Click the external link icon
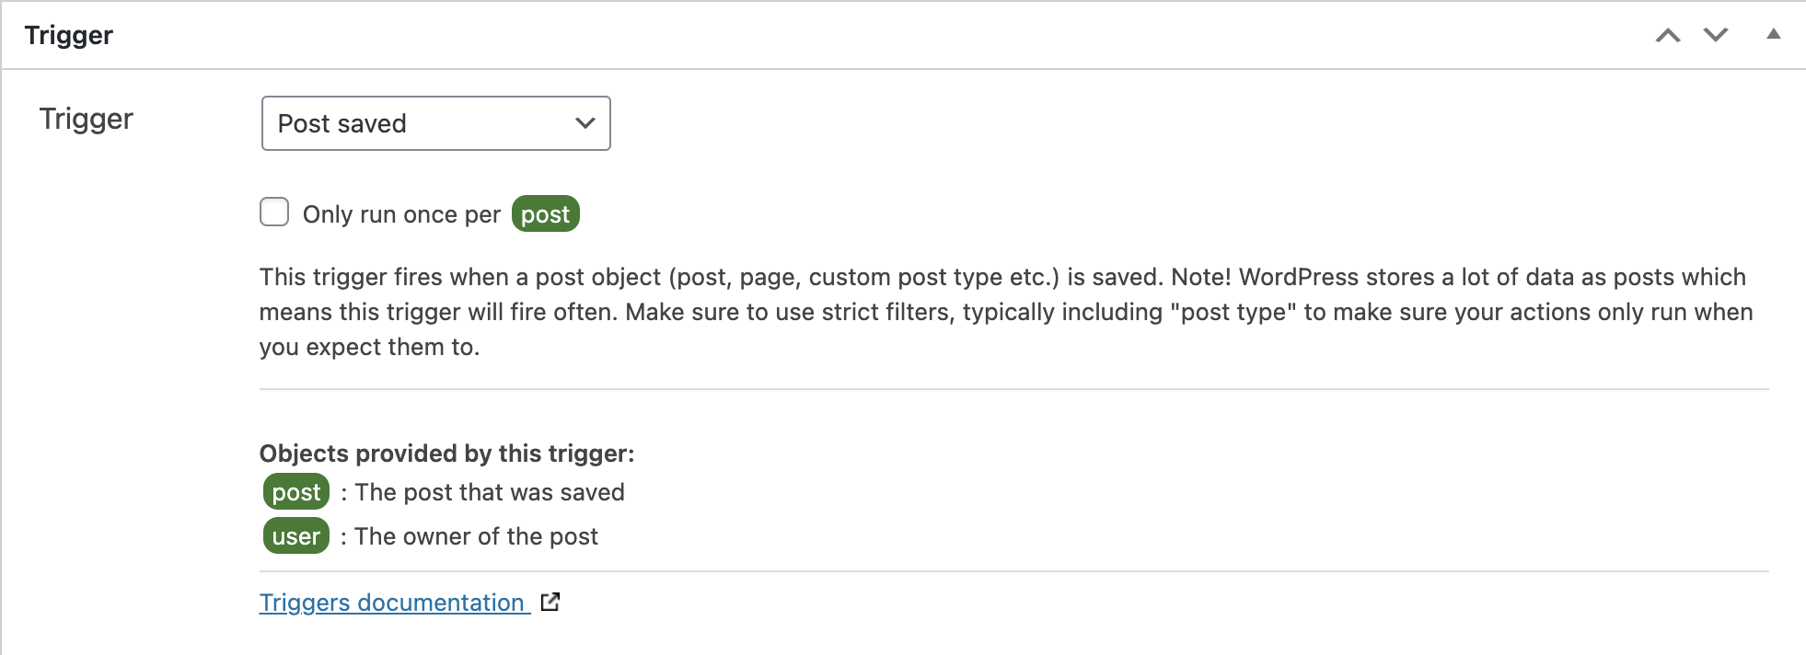 click(x=550, y=603)
